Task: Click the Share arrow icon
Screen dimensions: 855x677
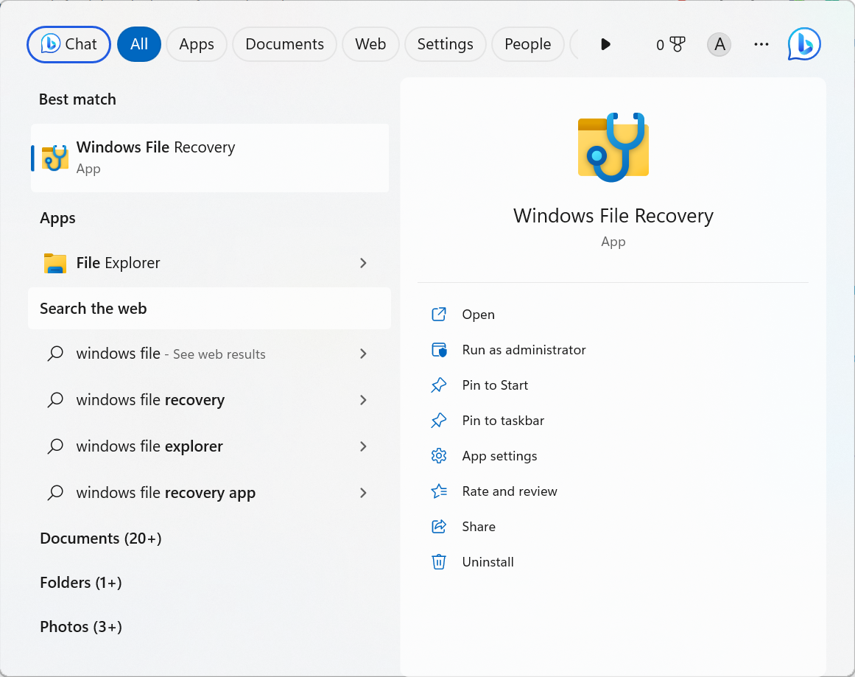Action: click(x=439, y=527)
